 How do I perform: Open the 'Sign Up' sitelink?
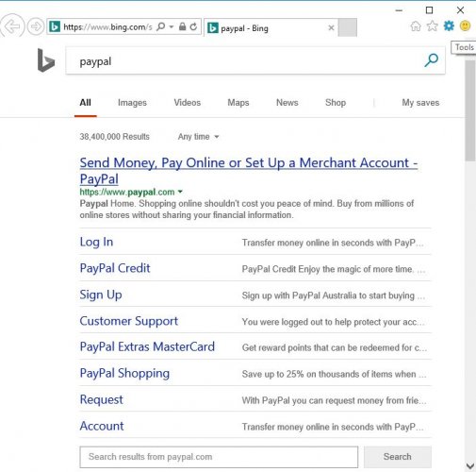(101, 295)
